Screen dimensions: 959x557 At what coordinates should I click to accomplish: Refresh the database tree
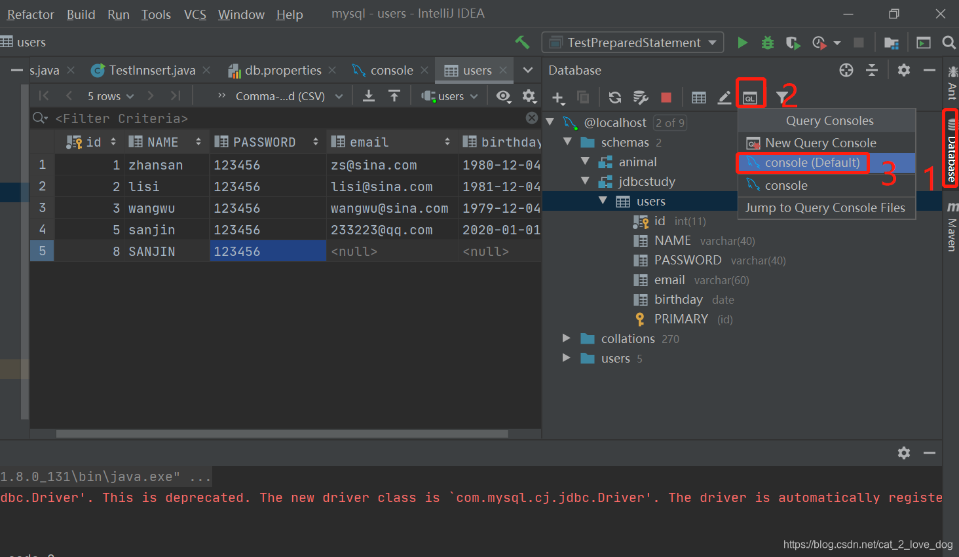614,98
